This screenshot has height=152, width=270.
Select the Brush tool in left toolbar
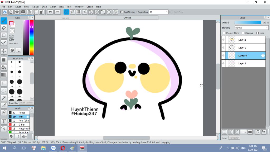4,21
